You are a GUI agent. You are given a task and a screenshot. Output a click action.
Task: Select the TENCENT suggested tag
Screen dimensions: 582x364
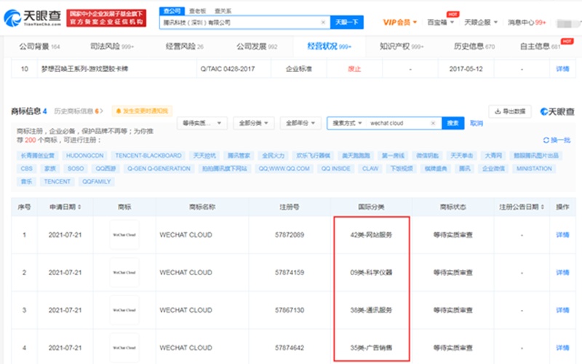(57, 181)
